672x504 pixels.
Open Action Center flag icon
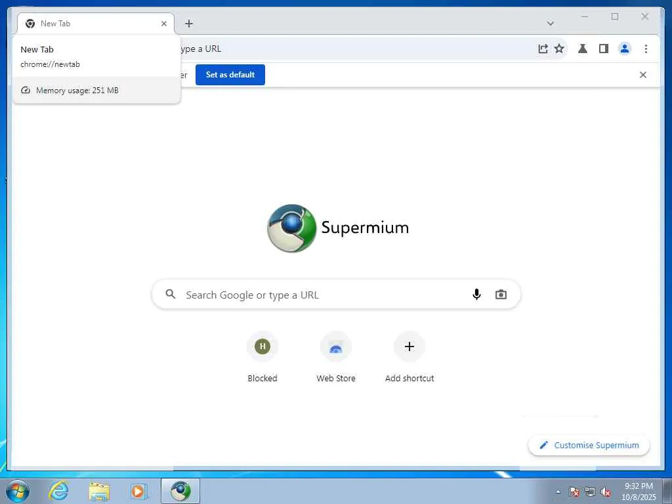tap(574, 492)
